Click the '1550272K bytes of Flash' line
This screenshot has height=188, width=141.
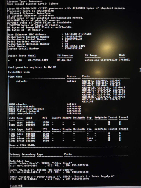click(34, 25)
